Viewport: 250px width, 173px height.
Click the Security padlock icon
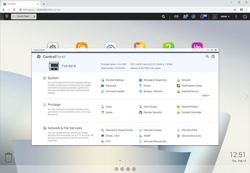click(x=178, y=80)
